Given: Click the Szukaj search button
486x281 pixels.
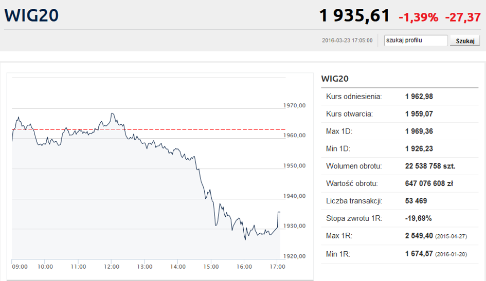Looking at the screenshot, I should [465, 41].
